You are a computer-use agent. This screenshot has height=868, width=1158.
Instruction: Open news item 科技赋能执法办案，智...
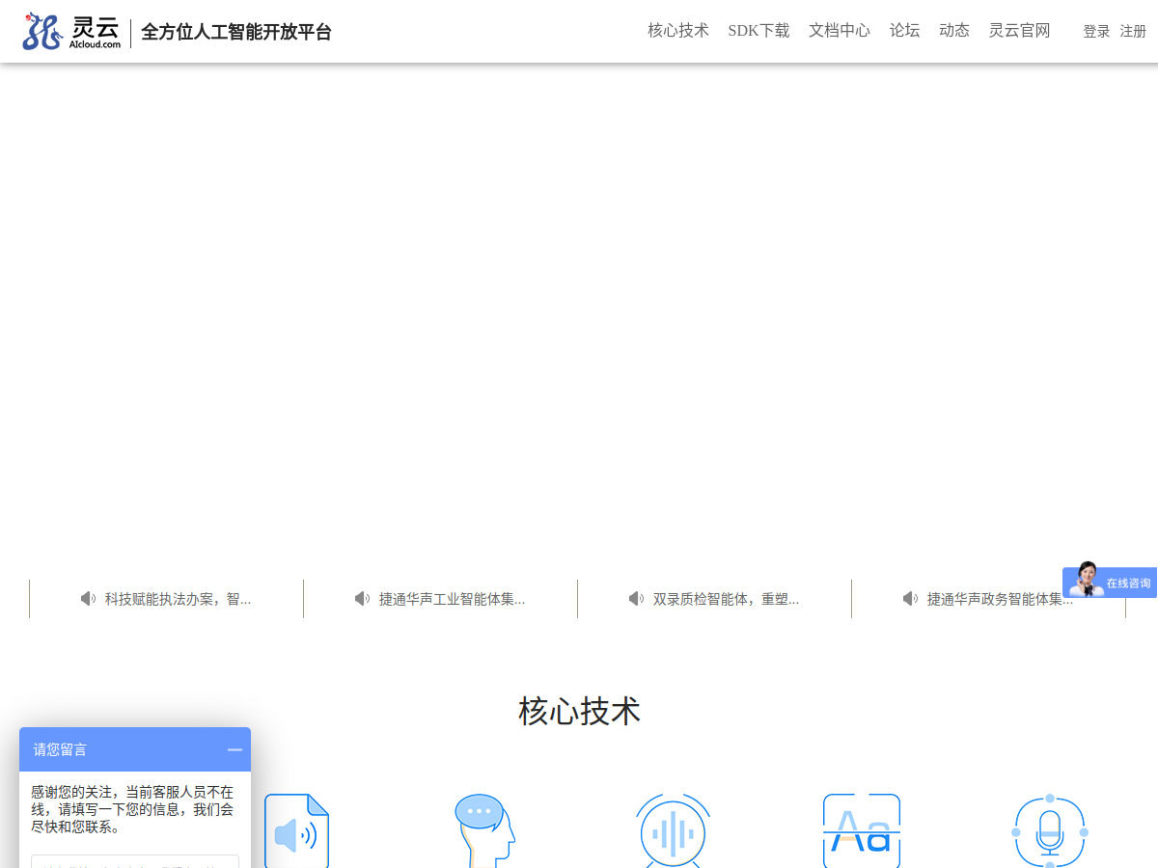point(178,599)
